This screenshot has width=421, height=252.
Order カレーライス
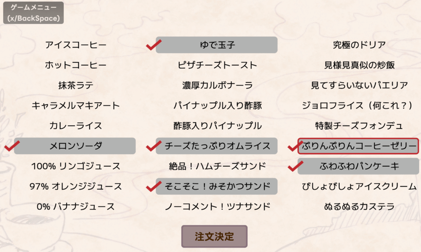tap(74, 126)
